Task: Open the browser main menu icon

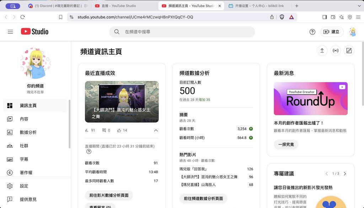Action: (x=358, y=17)
